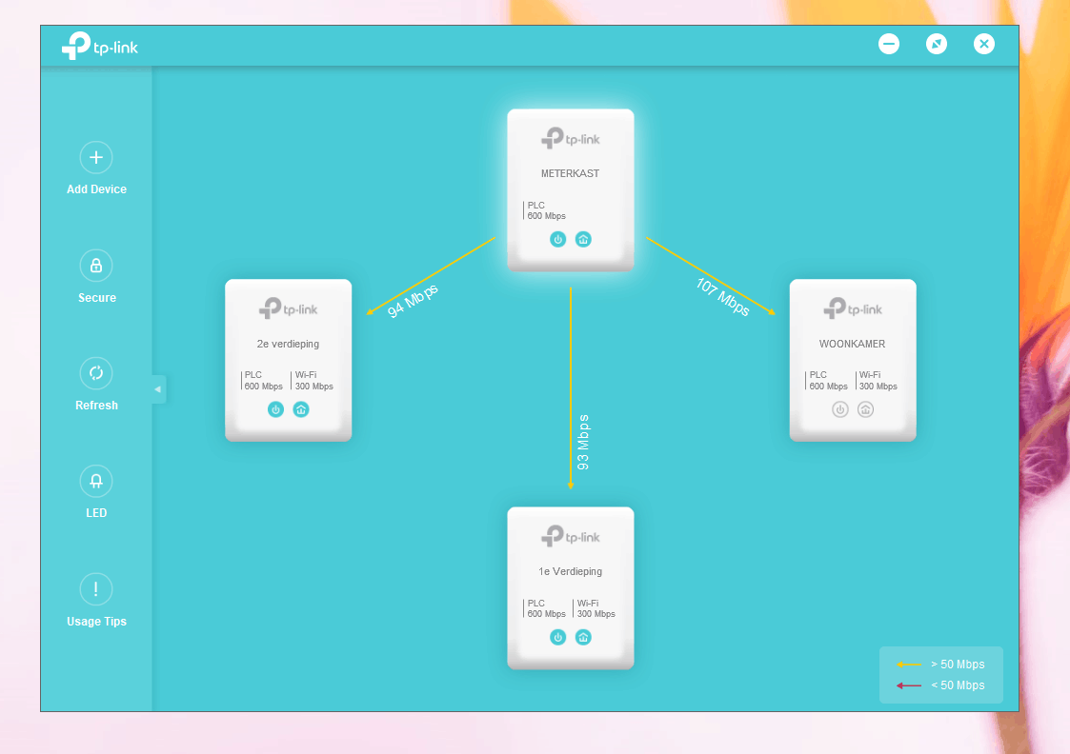Click the home icon on the METERKAST device
This screenshot has width=1070, height=754.
(x=583, y=239)
